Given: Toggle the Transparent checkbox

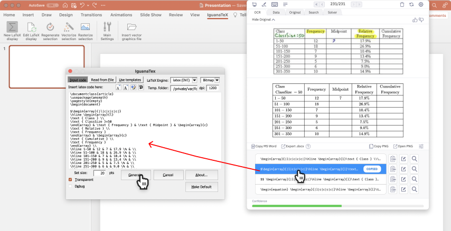Looking at the screenshot, I should (70, 179).
